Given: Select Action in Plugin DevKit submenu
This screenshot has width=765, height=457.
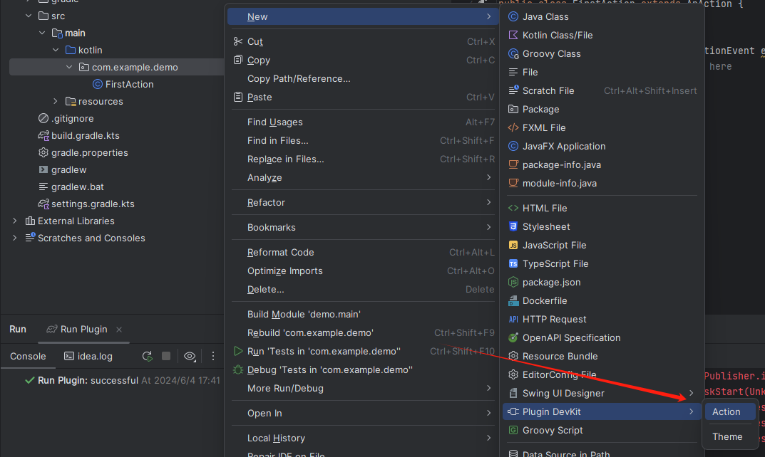Looking at the screenshot, I should (730, 411).
